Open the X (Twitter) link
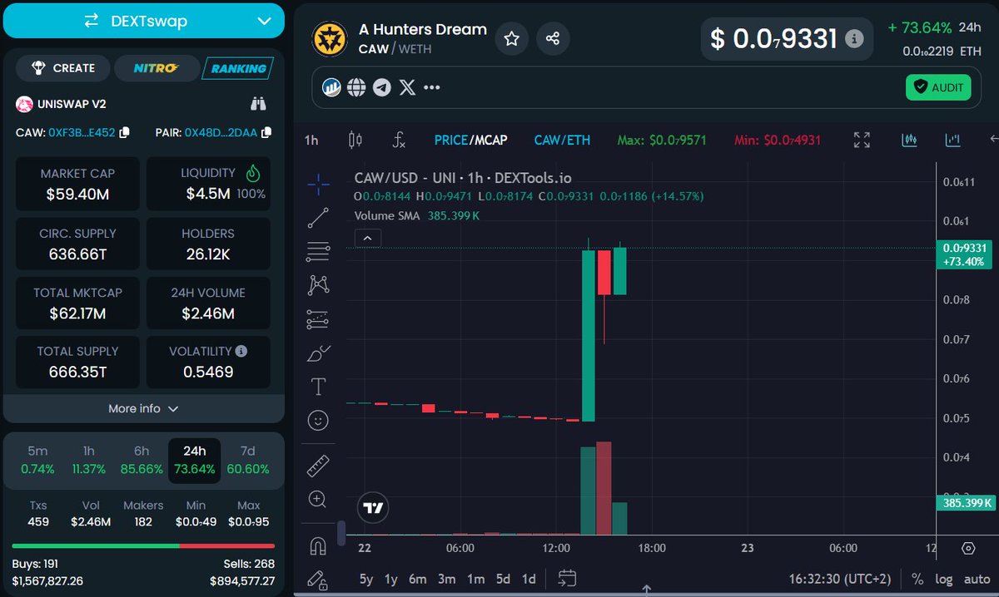The width and height of the screenshot is (999, 597). (407, 87)
